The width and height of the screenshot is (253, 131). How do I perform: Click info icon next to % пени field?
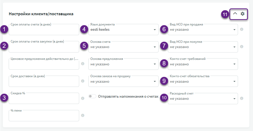83,116
